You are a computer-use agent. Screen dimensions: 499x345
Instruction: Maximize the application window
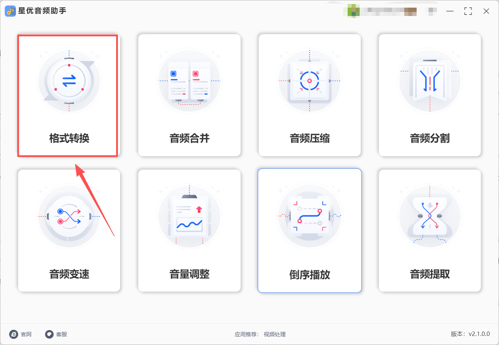(x=468, y=11)
